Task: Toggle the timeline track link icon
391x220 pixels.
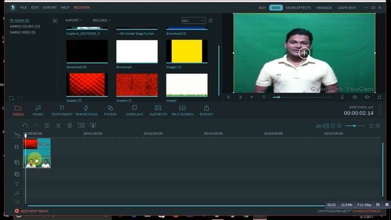Action: click(x=16, y=134)
